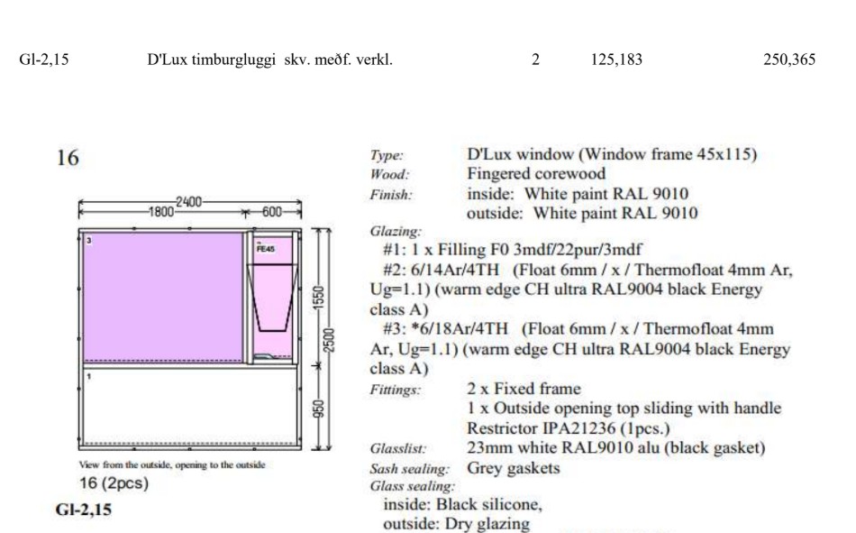Click the 'Sash sealing:' field label
The image size is (856, 533).
[x=409, y=469]
